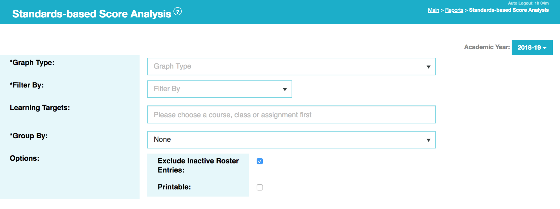Click the Filter By dropdown arrow
Image resolution: width=560 pixels, height=209 pixels.
285,89
